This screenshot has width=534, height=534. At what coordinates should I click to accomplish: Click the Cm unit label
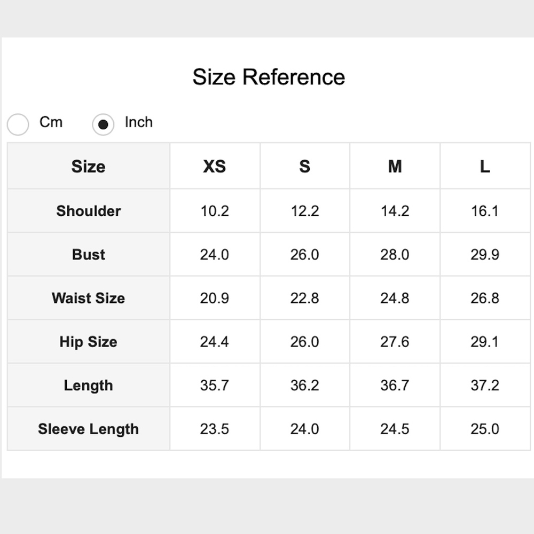(x=51, y=122)
